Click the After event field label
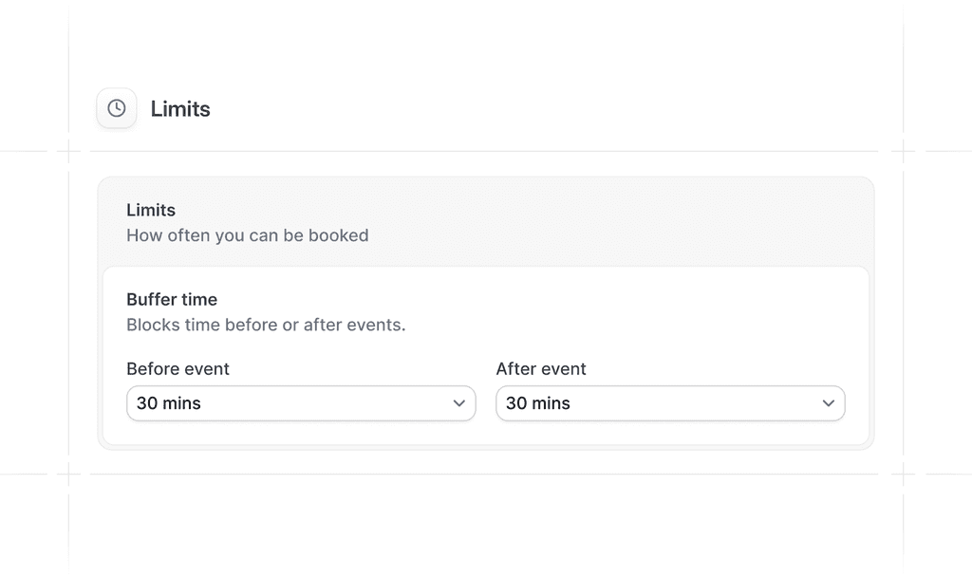Image resolution: width=972 pixels, height=578 pixels. point(541,368)
